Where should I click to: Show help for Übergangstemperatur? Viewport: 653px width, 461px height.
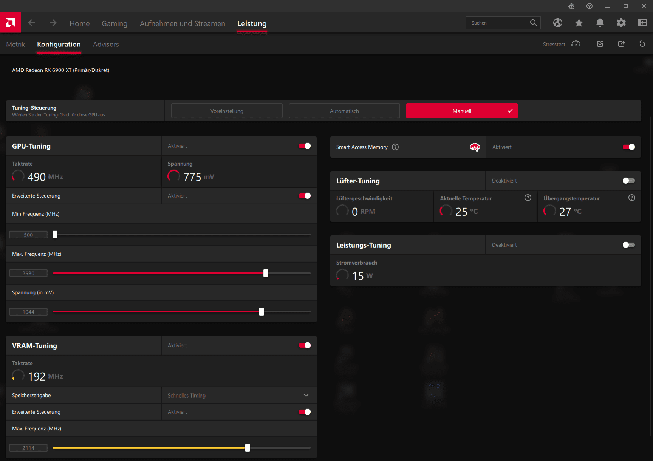point(632,198)
